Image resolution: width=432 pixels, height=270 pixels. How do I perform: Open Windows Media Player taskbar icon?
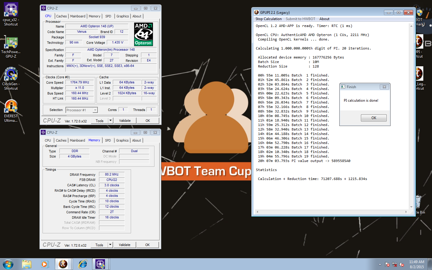[45, 264]
